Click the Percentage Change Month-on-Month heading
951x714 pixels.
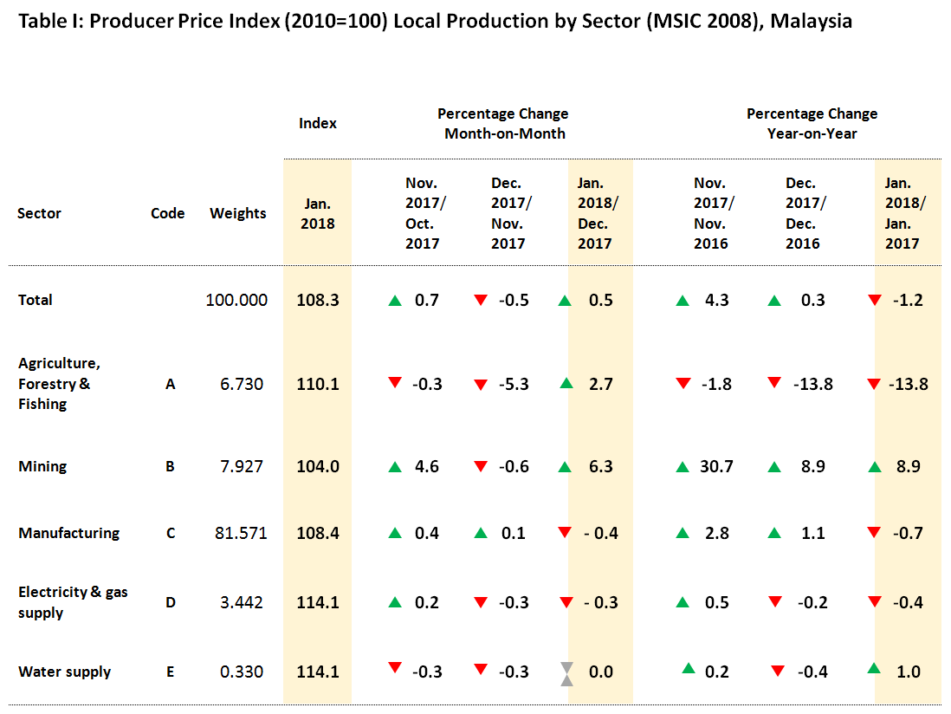click(x=503, y=124)
